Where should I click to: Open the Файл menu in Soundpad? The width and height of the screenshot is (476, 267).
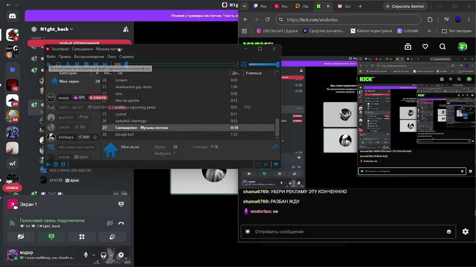click(x=51, y=57)
